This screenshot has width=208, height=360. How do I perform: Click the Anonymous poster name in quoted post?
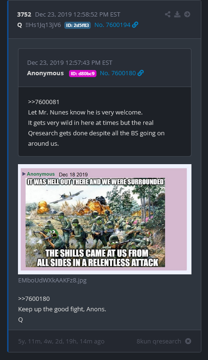tap(45, 73)
